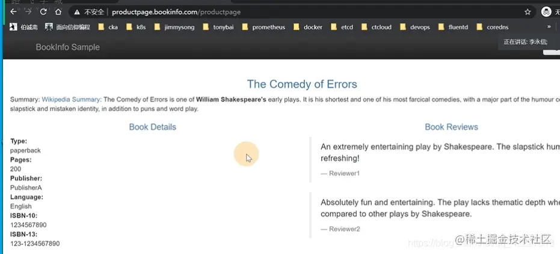
Task: Click William Shakespeare's bold text
Action: pyautogui.click(x=231, y=100)
